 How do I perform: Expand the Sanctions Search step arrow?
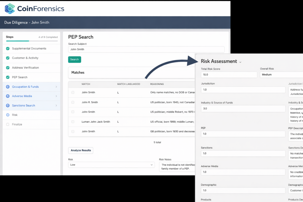click(56, 106)
